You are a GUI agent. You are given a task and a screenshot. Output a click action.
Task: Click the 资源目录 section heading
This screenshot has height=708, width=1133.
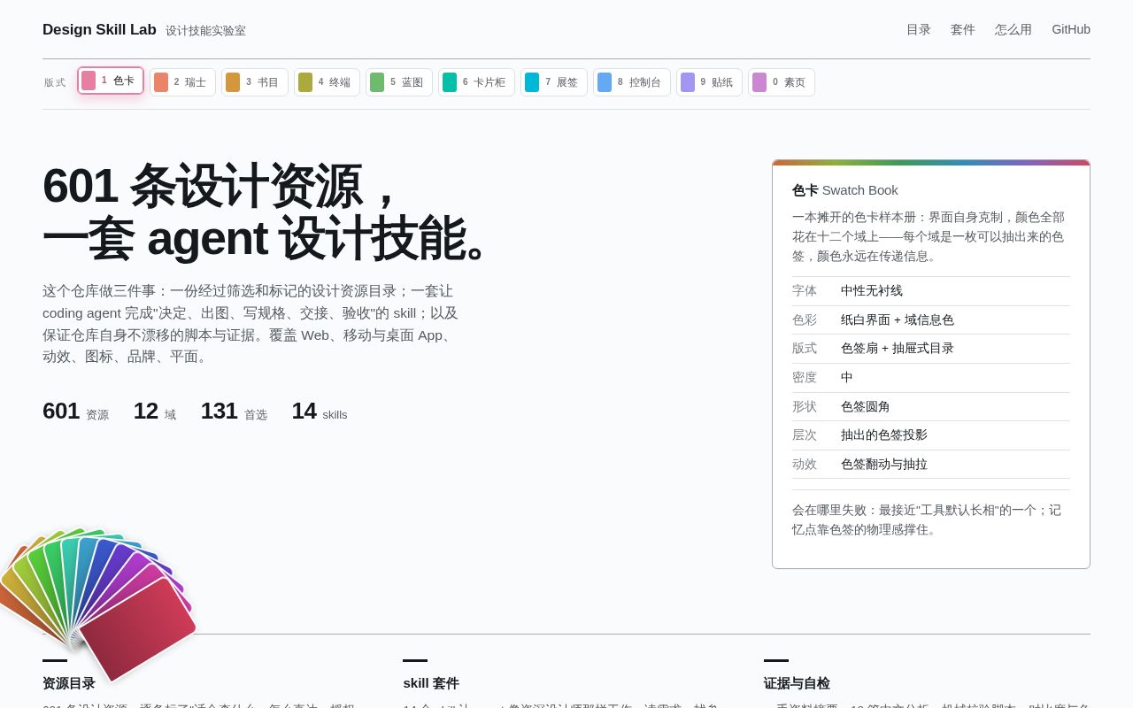(69, 683)
